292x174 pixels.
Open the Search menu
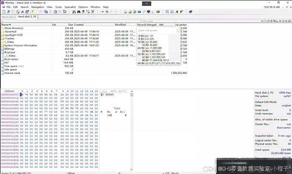(24, 7)
